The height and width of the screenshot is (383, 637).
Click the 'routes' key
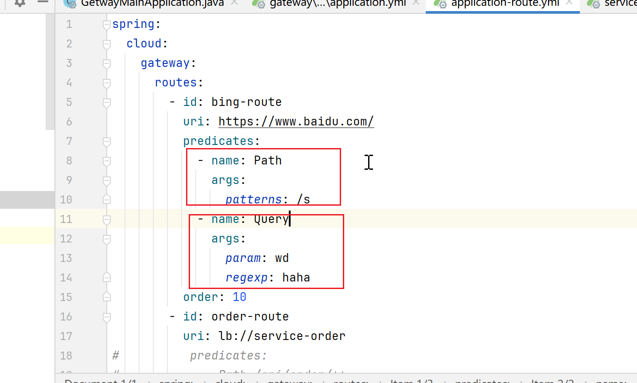[176, 82]
